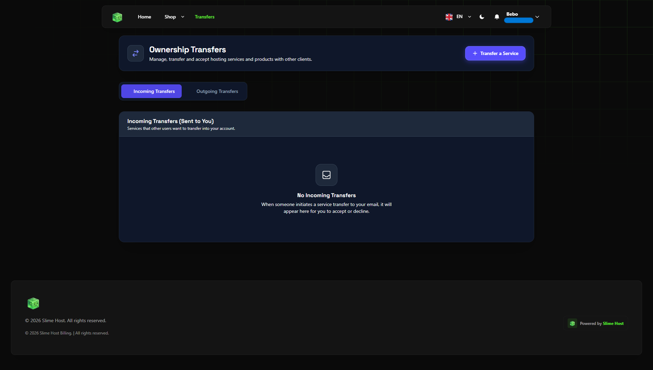Click the ownership transfer arrows icon
The height and width of the screenshot is (370, 653).
pyautogui.click(x=136, y=53)
